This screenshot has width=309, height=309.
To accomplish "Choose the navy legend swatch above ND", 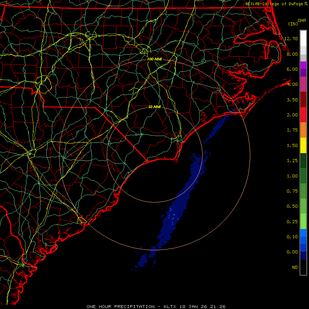I will (x=303, y=255).
